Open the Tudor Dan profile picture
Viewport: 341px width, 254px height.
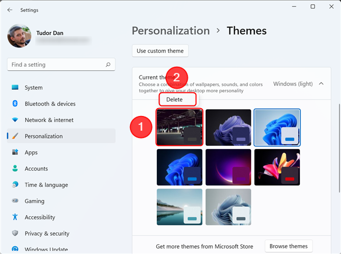click(19, 36)
